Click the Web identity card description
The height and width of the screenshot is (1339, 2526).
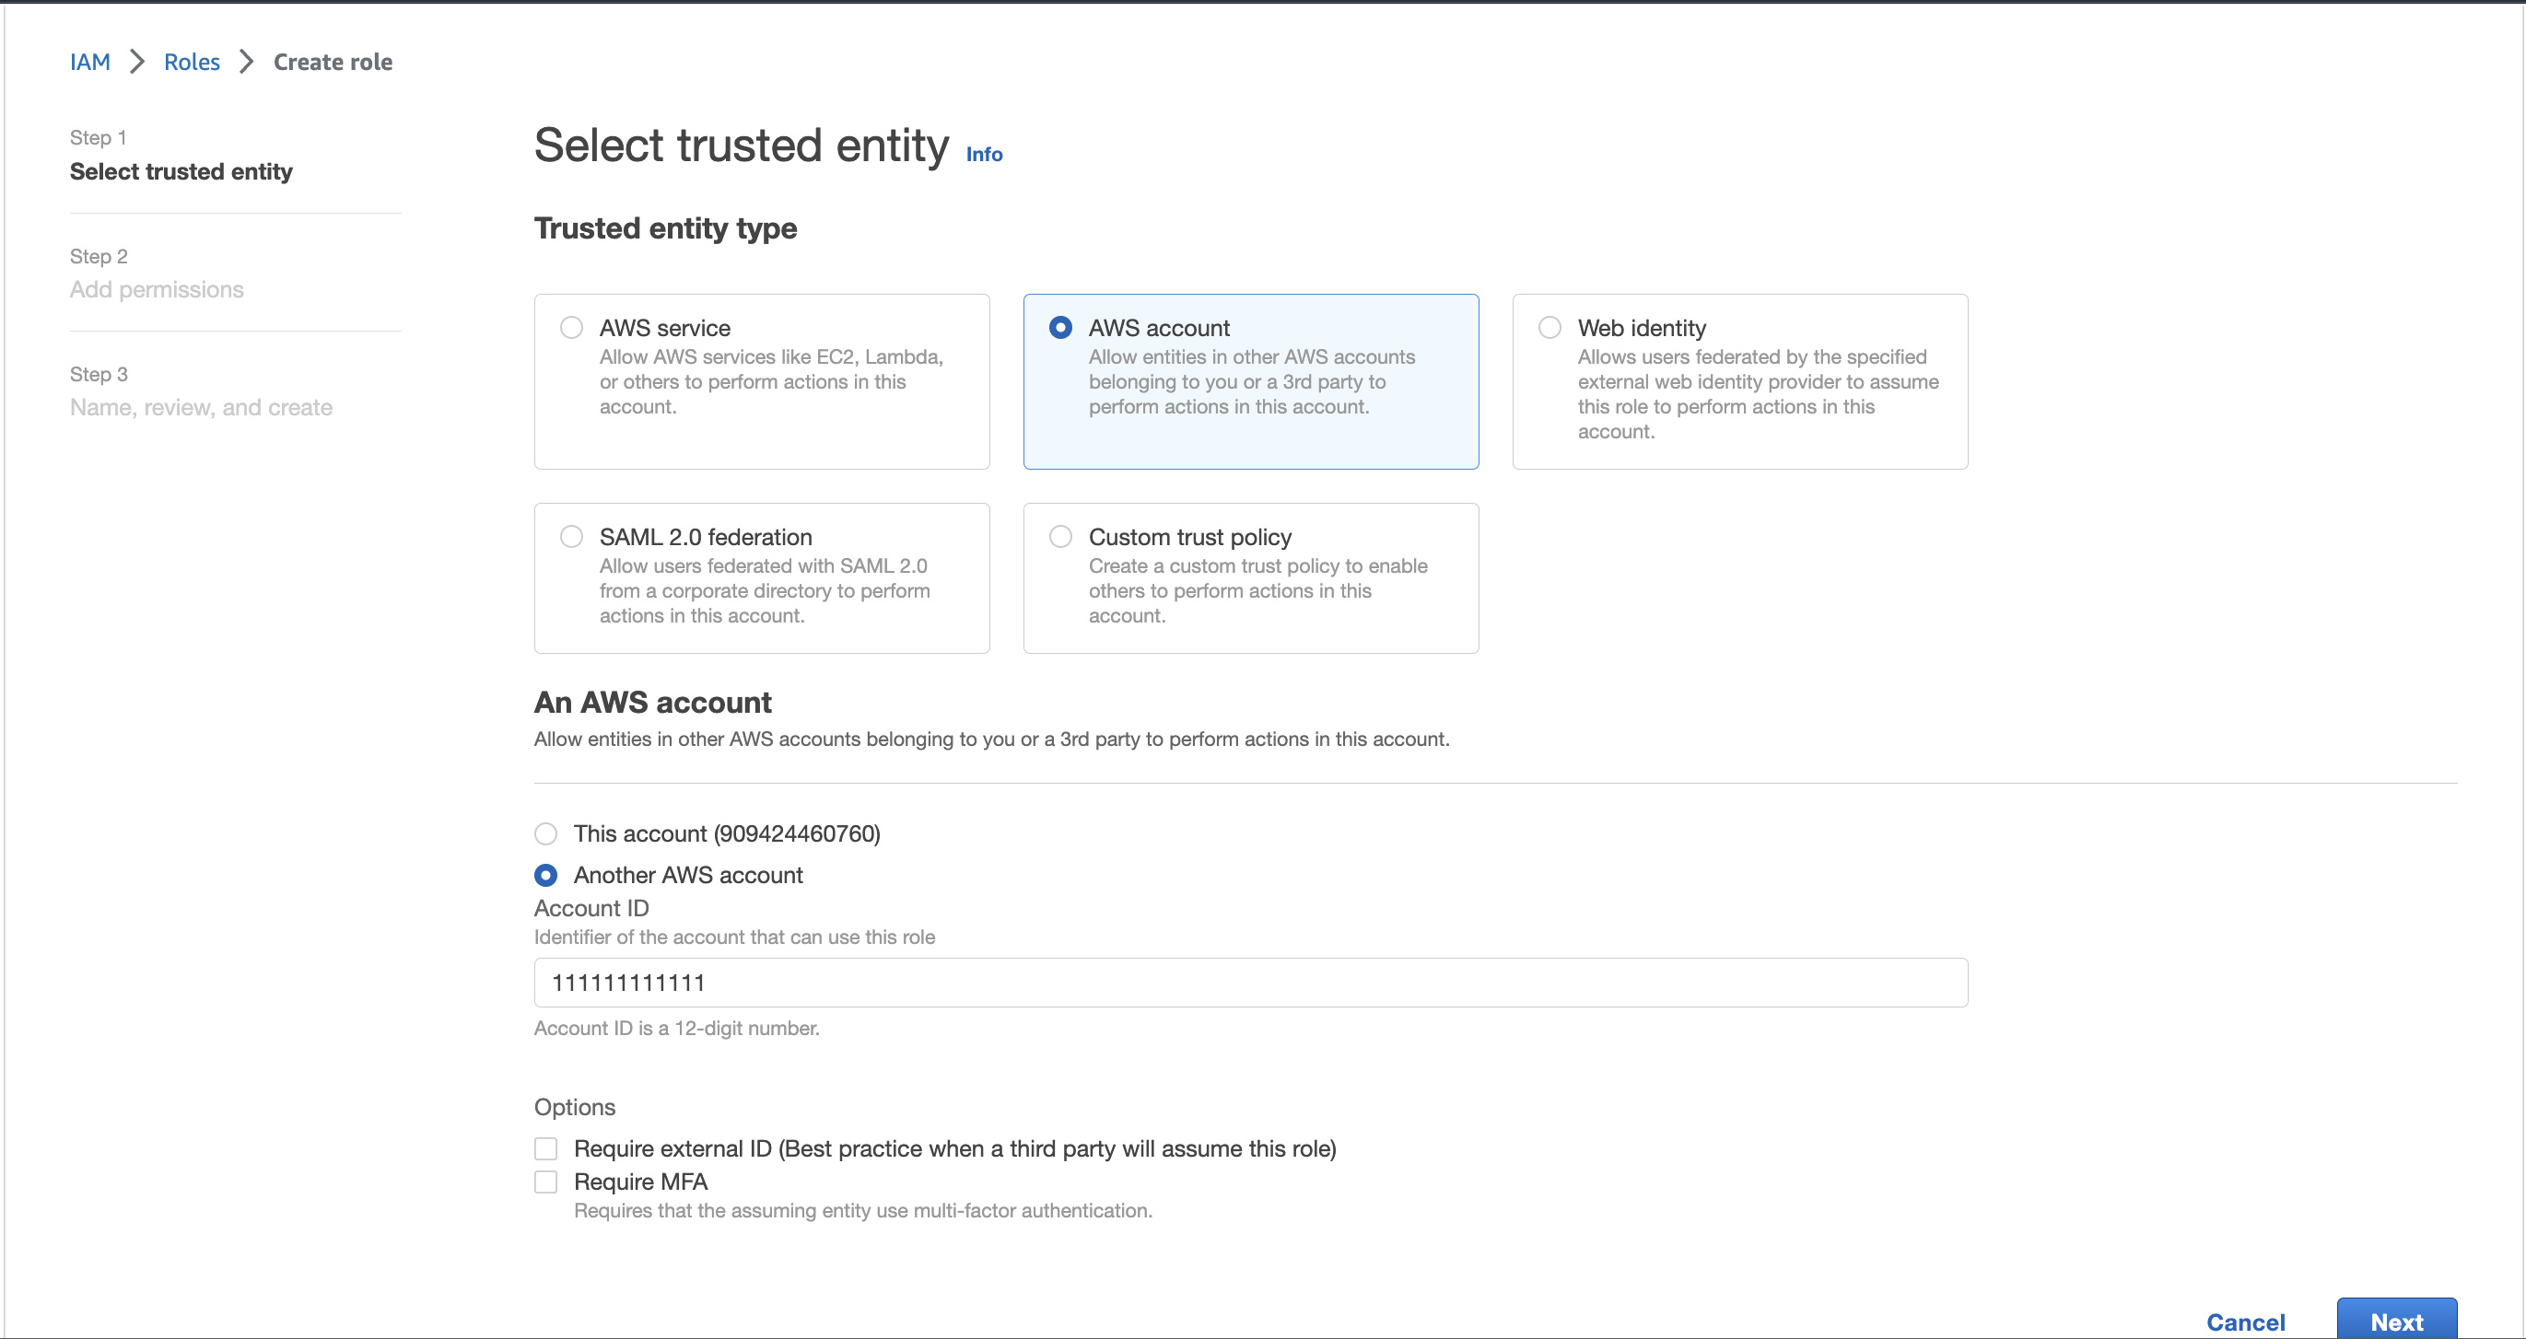coord(1756,394)
